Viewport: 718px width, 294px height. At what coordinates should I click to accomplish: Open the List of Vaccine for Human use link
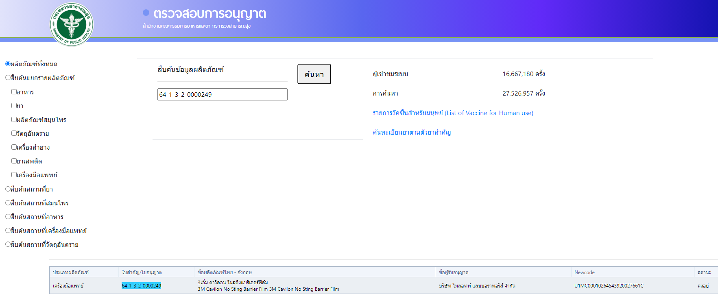point(453,113)
